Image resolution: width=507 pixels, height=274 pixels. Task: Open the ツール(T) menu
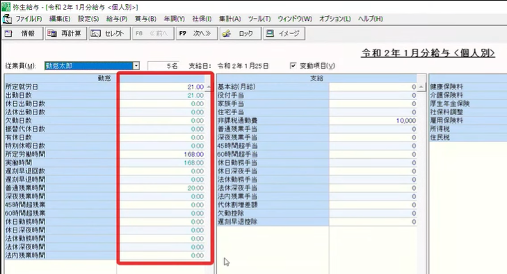click(x=259, y=19)
